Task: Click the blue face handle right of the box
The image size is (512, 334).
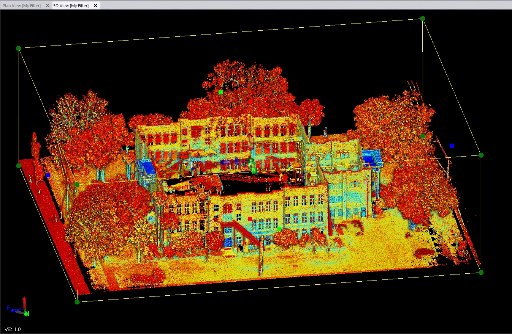Action: tap(452, 146)
